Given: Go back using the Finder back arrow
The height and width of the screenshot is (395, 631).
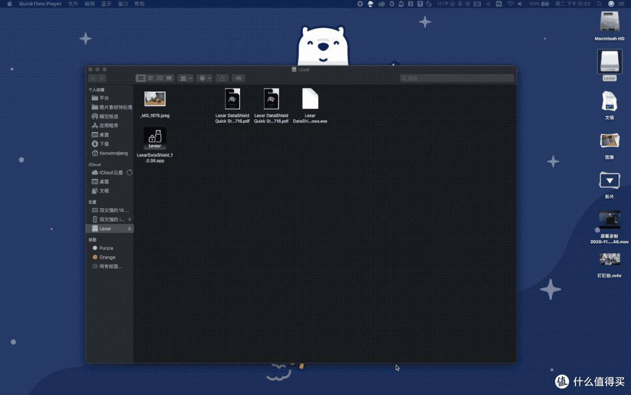Looking at the screenshot, I should point(93,78).
